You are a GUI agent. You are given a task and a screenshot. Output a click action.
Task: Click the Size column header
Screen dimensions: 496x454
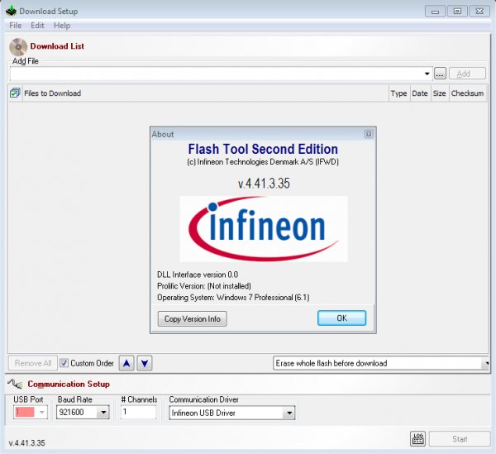[440, 93]
